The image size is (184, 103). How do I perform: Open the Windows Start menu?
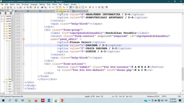pos(3,100)
